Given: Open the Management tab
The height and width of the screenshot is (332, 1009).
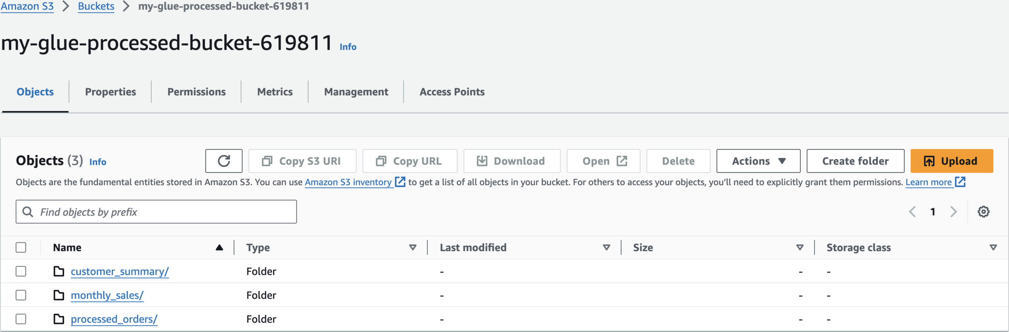Looking at the screenshot, I should tap(356, 92).
